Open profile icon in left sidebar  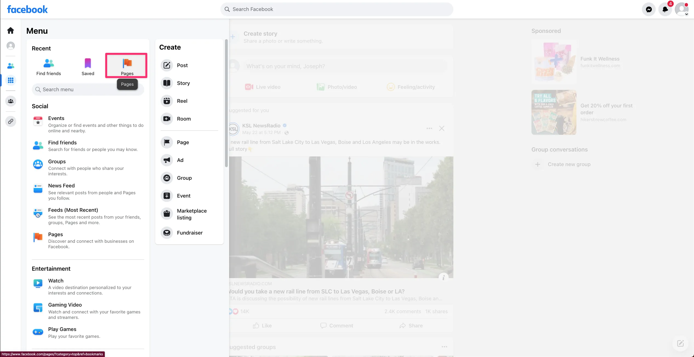tap(11, 46)
